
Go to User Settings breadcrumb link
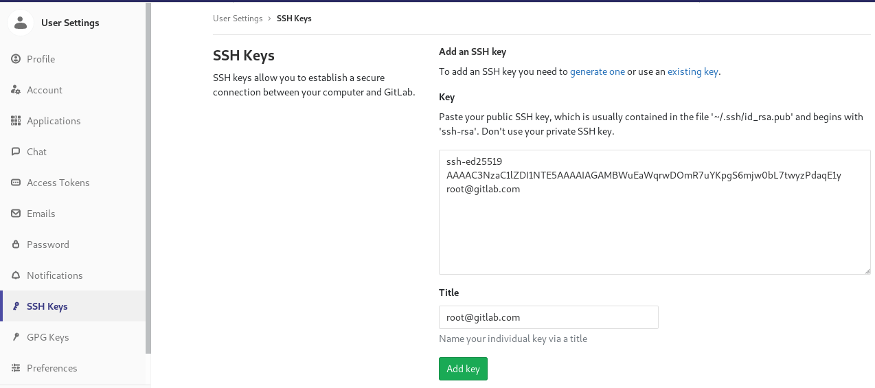[x=238, y=19]
